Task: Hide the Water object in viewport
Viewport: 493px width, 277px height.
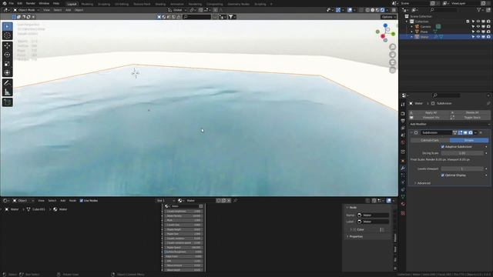Action: click(478, 37)
